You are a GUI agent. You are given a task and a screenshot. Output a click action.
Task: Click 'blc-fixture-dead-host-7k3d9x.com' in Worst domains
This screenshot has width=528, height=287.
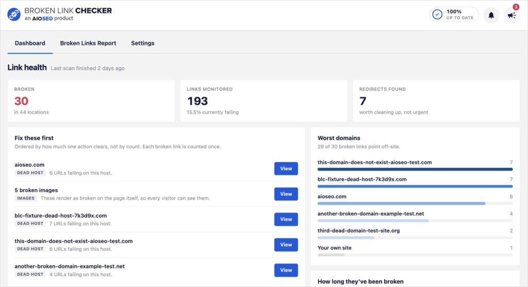coord(362,180)
